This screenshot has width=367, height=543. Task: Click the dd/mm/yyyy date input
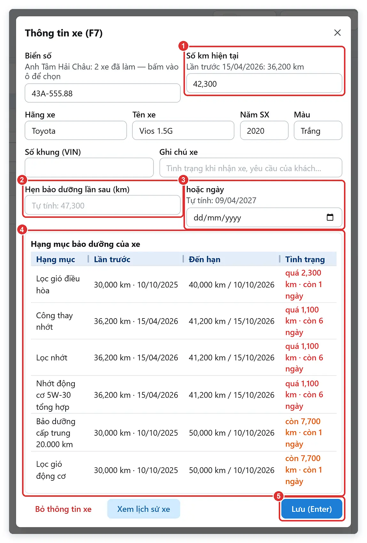(x=264, y=218)
